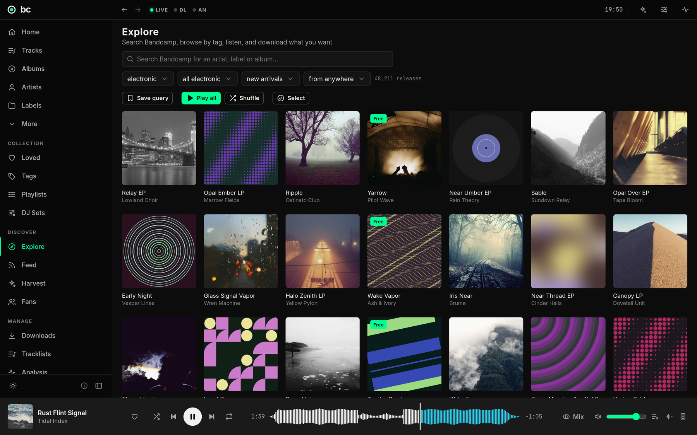This screenshot has height=435, width=697.
Task: Pause the current track
Action: point(192,416)
